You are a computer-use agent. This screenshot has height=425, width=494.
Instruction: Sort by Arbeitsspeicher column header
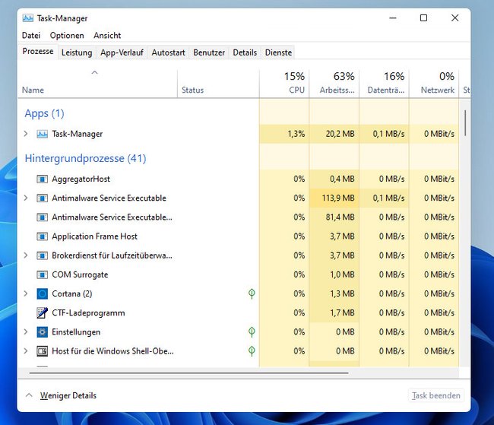334,84
